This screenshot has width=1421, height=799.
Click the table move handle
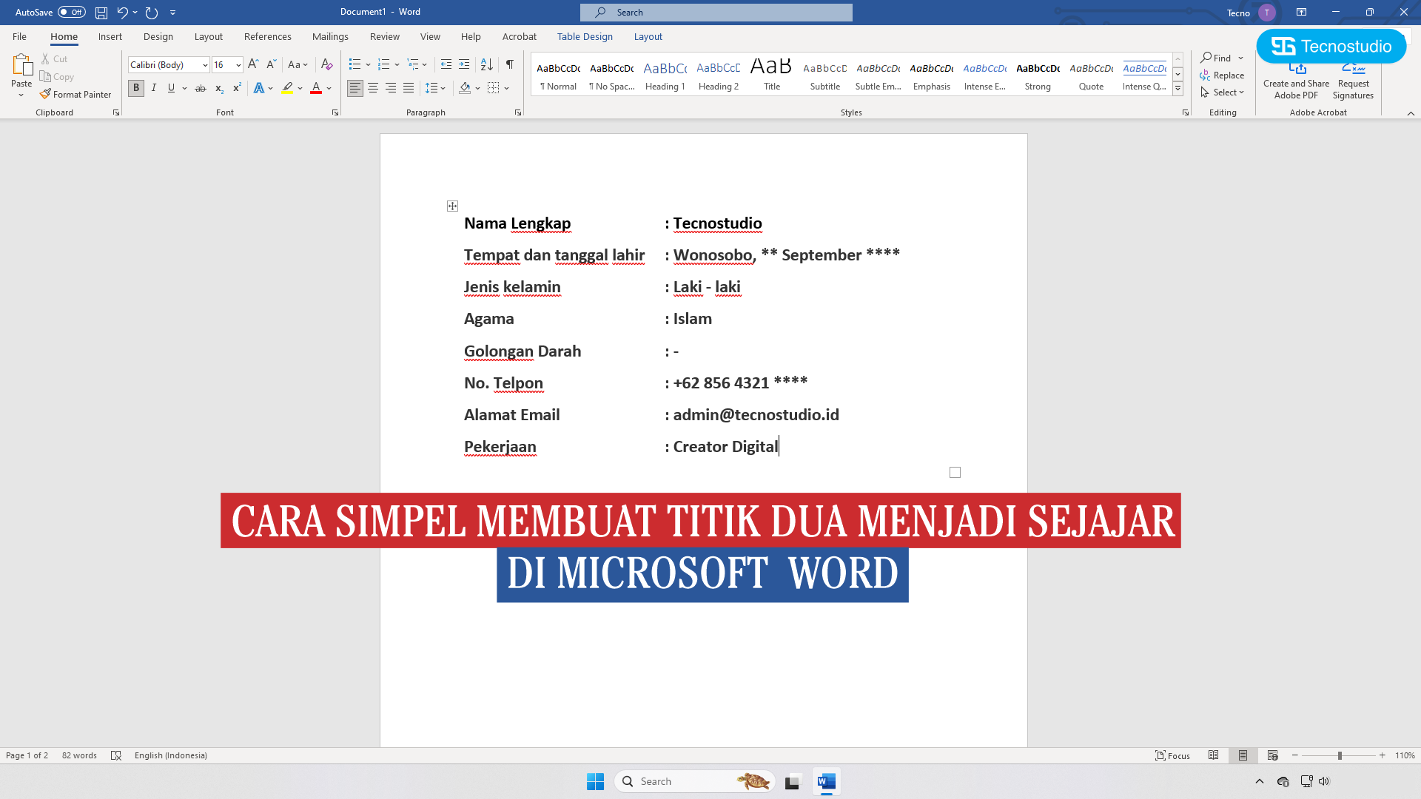point(452,206)
